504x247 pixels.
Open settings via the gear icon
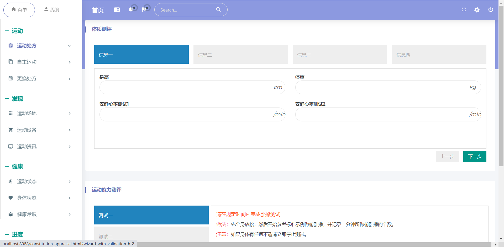(x=477, y=10)
